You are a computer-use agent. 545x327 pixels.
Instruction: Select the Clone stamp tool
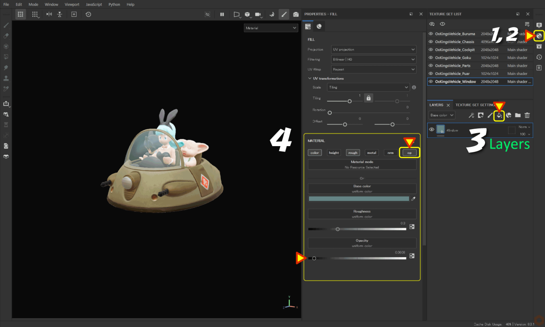click(x=6, y=78)
